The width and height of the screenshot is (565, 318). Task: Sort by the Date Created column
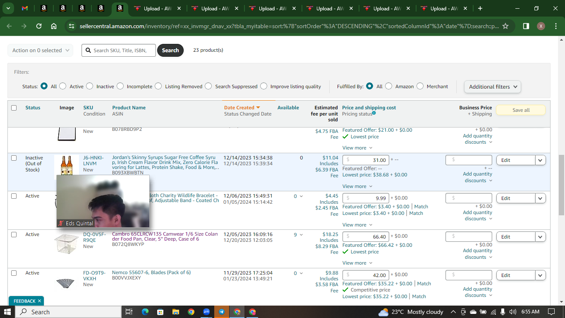pos(242,108)
